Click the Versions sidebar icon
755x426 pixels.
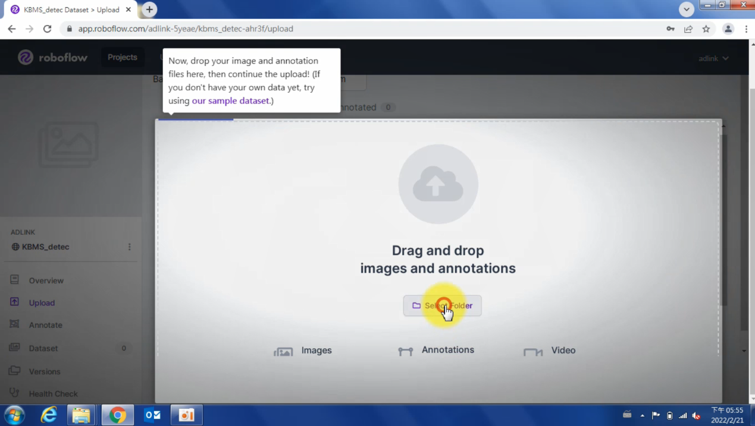(x=15, y=371)
